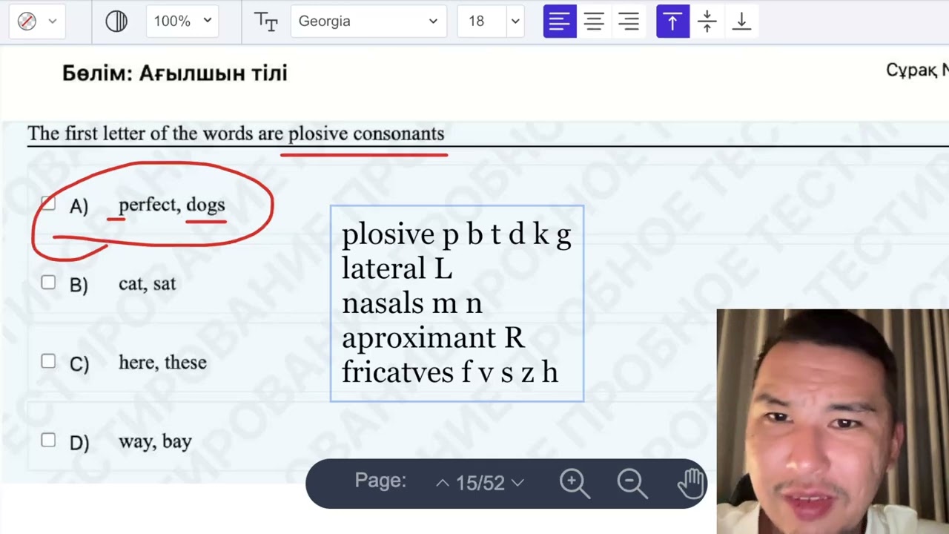
Task: Select answer text 'here, these'
Action: pos(162,363)
